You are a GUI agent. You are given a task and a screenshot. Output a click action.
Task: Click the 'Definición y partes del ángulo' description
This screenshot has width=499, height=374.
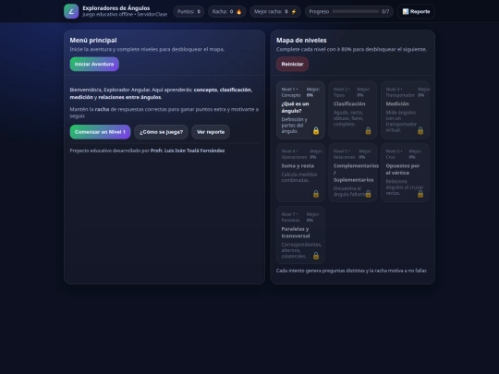295,126
